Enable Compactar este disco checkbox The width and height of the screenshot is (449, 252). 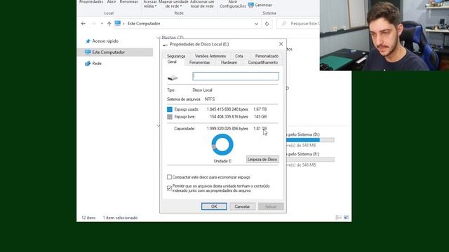[169, 177]
